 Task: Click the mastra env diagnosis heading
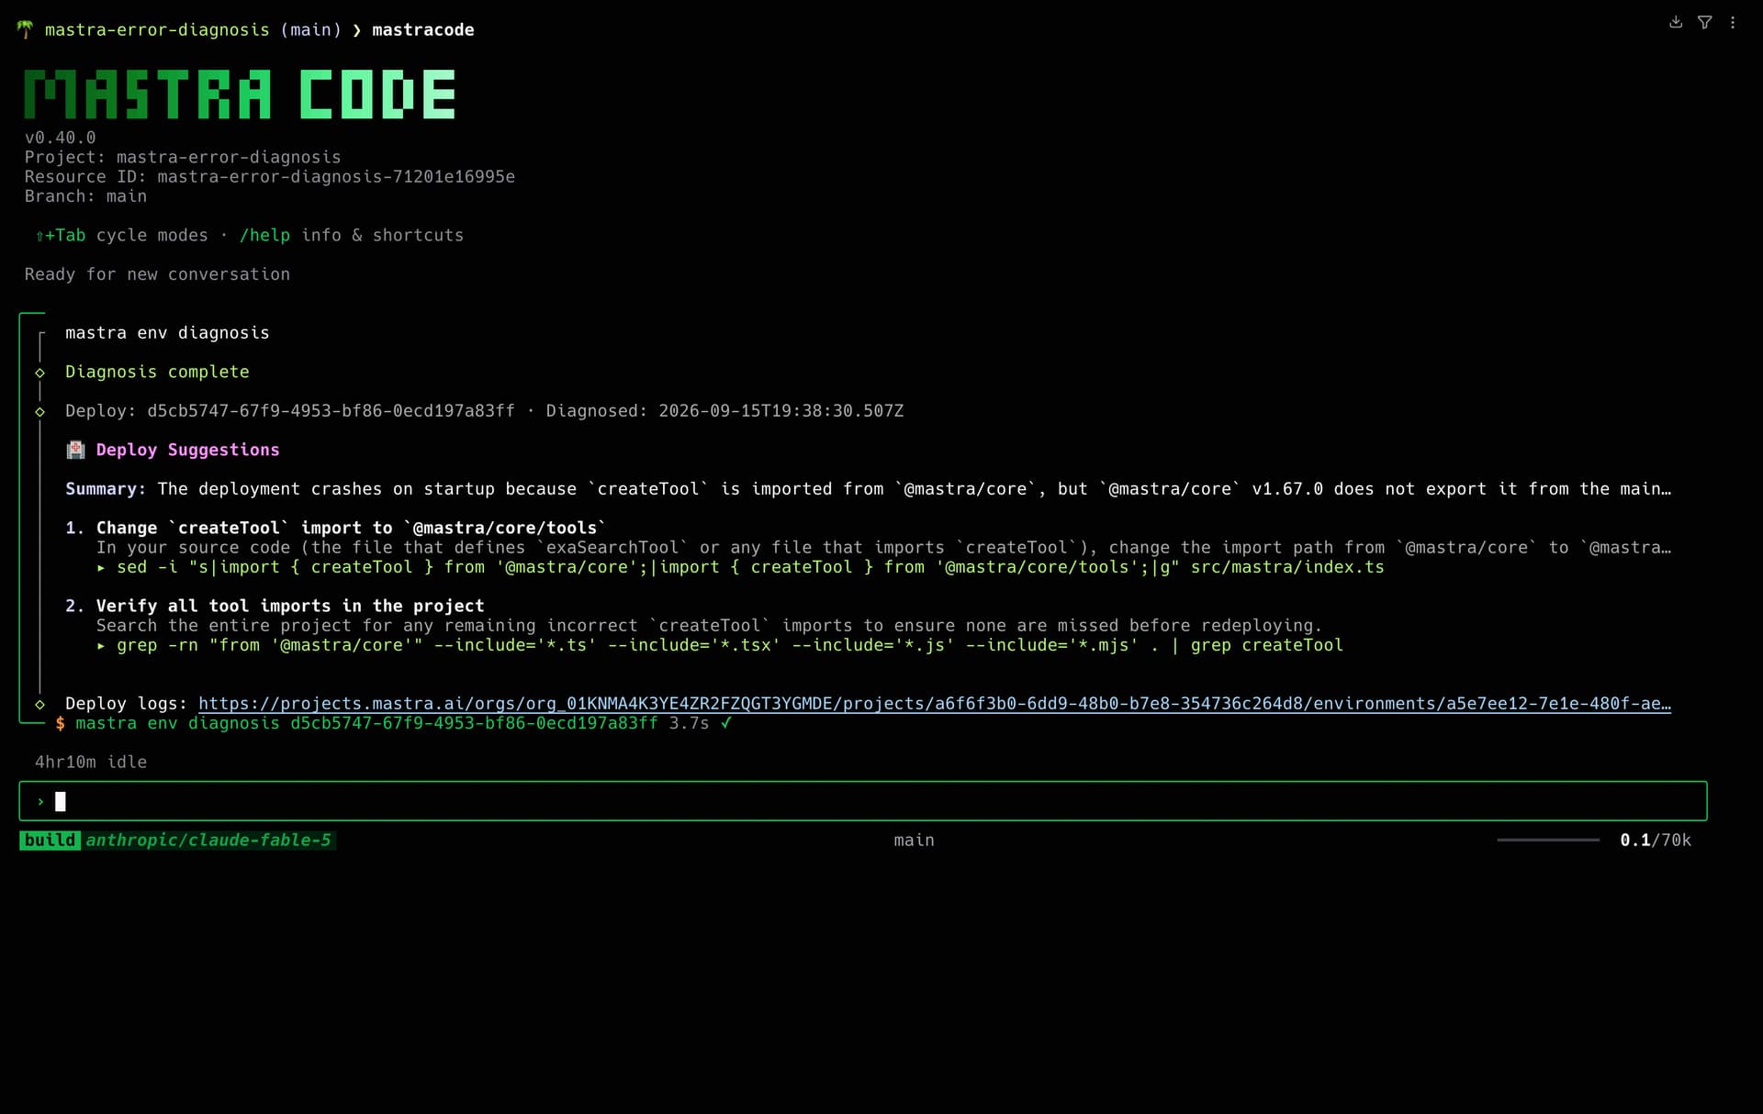point(167,333)
